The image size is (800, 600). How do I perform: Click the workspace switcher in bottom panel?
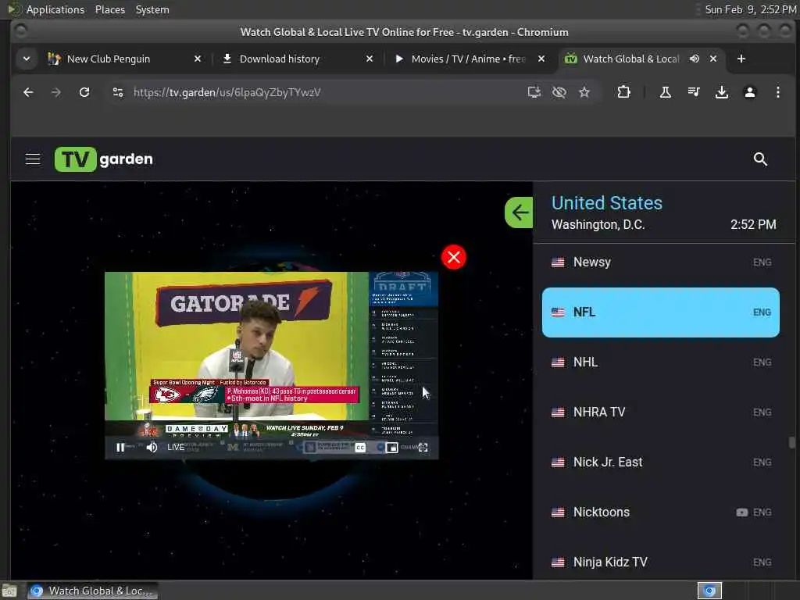coord(709,591)
